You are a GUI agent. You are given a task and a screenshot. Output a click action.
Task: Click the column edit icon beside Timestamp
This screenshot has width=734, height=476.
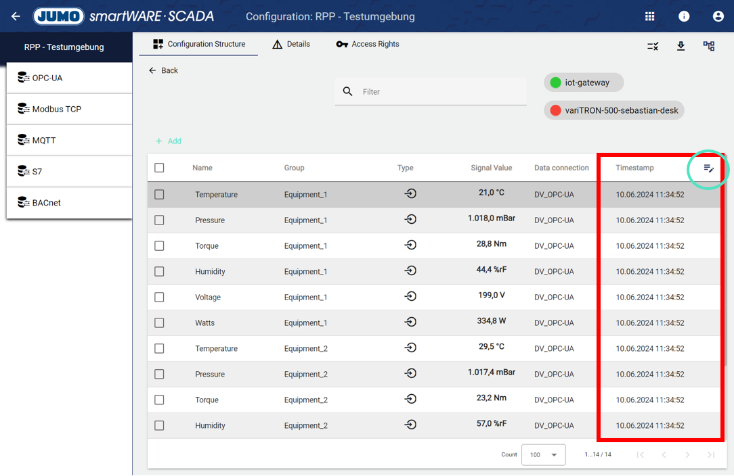(x=708, y=168)
